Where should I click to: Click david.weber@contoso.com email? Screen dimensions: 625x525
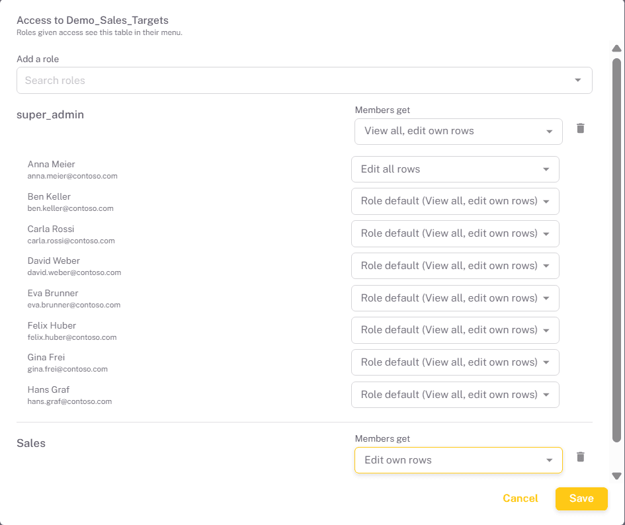pos(74,272)
